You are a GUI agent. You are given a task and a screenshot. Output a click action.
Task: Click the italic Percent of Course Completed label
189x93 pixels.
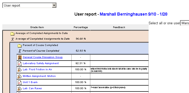click(41, 51)
